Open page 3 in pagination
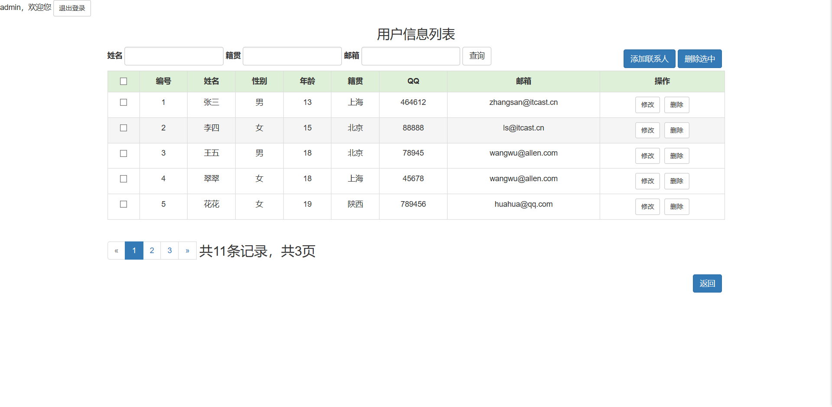Image resolution: width=832 pixels, height=407 pixels. [x=169, y=251]
